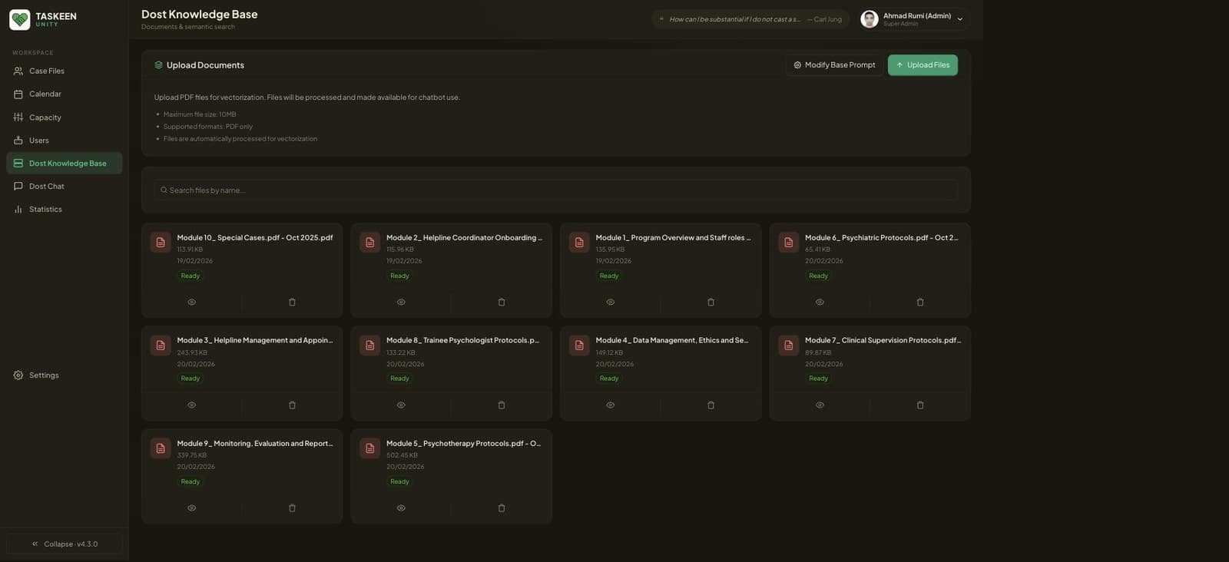Trash the Module 1 Program Overview file
1229x562 pixels.
pyautogui.click(x=711, y=302)
